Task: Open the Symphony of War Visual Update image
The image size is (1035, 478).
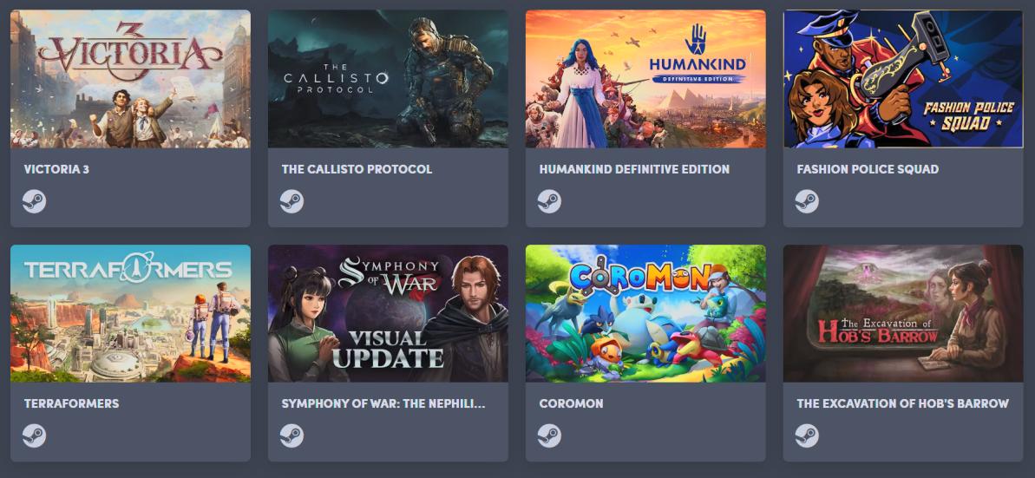Action: point(388,313)
